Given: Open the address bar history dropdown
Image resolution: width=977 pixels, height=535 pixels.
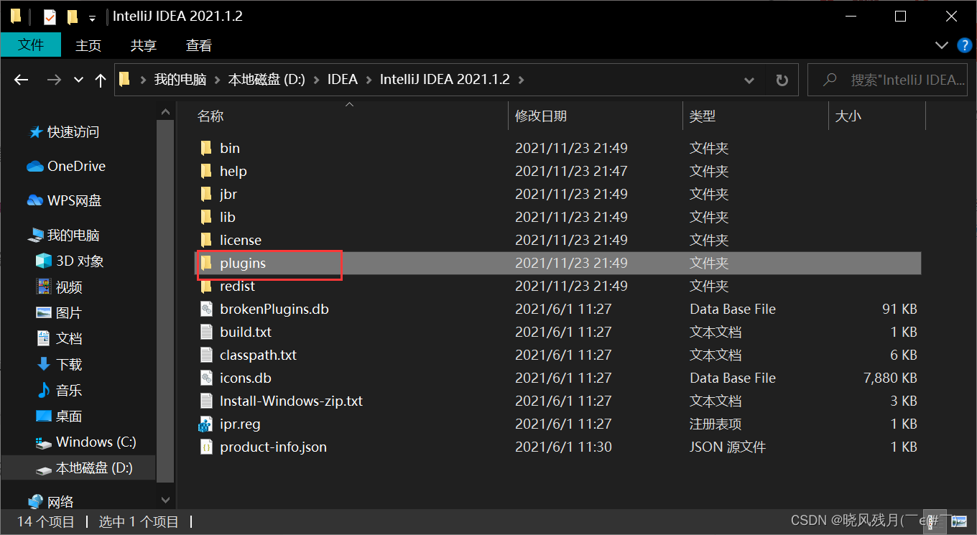Looking at the screenshot, I should coord(749,80).
